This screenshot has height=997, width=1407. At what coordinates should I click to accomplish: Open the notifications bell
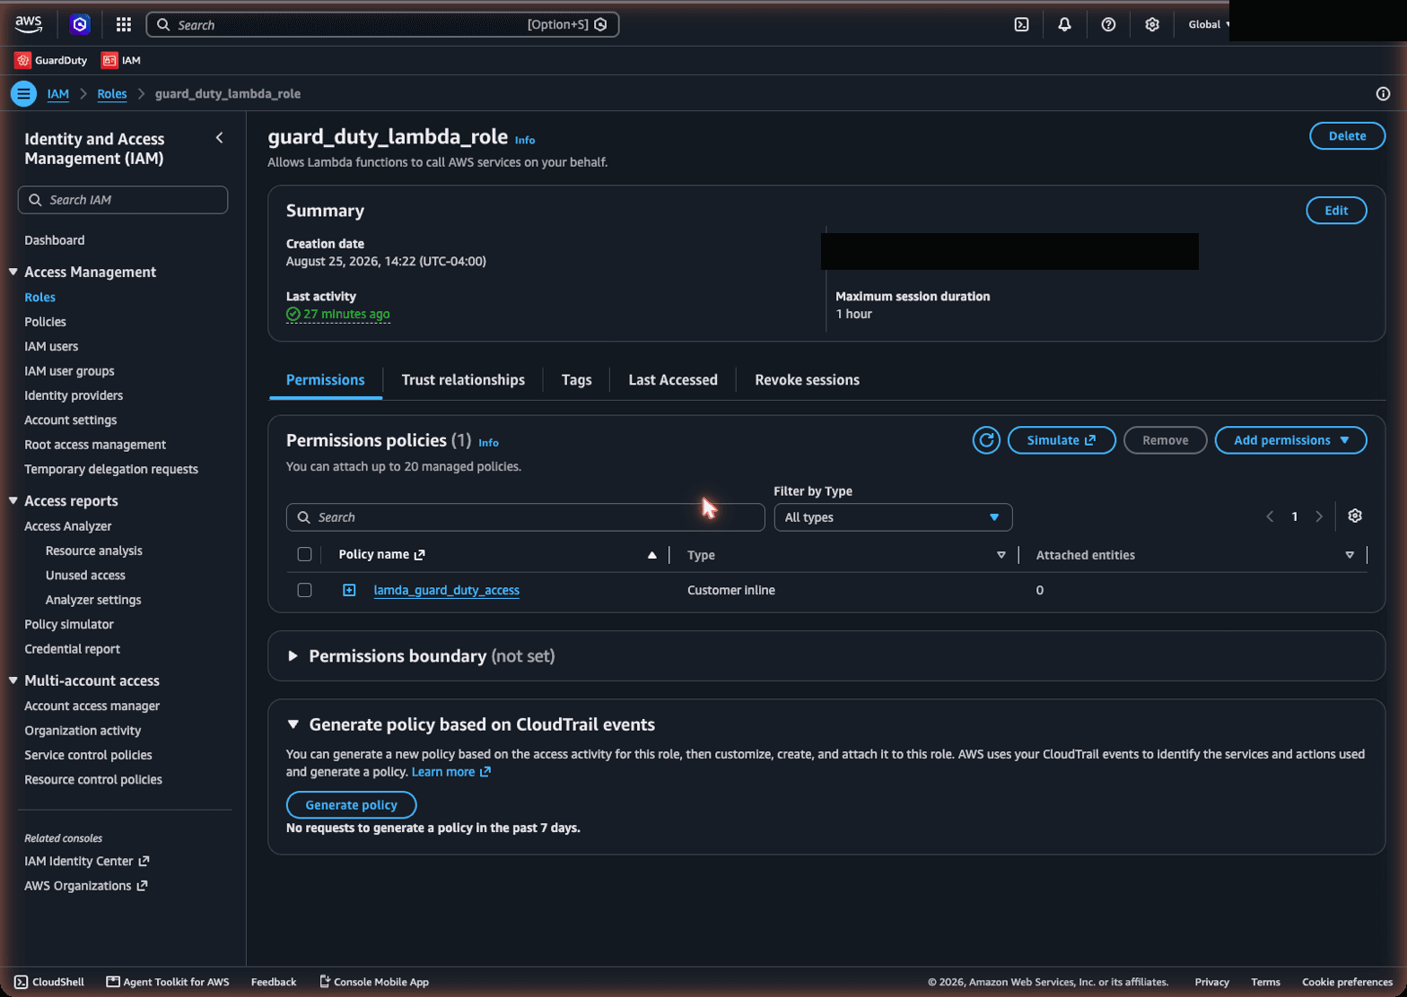[1064, 24]
